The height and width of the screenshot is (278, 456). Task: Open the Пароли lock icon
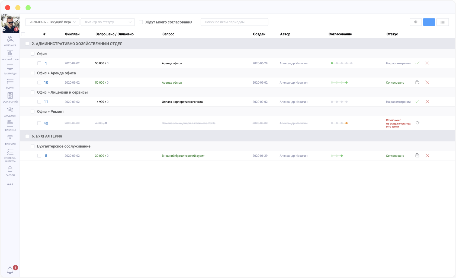pos(10,171)
